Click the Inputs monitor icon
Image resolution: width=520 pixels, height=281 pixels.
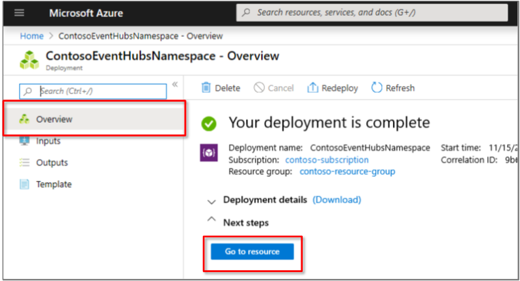tap(24, 141)
